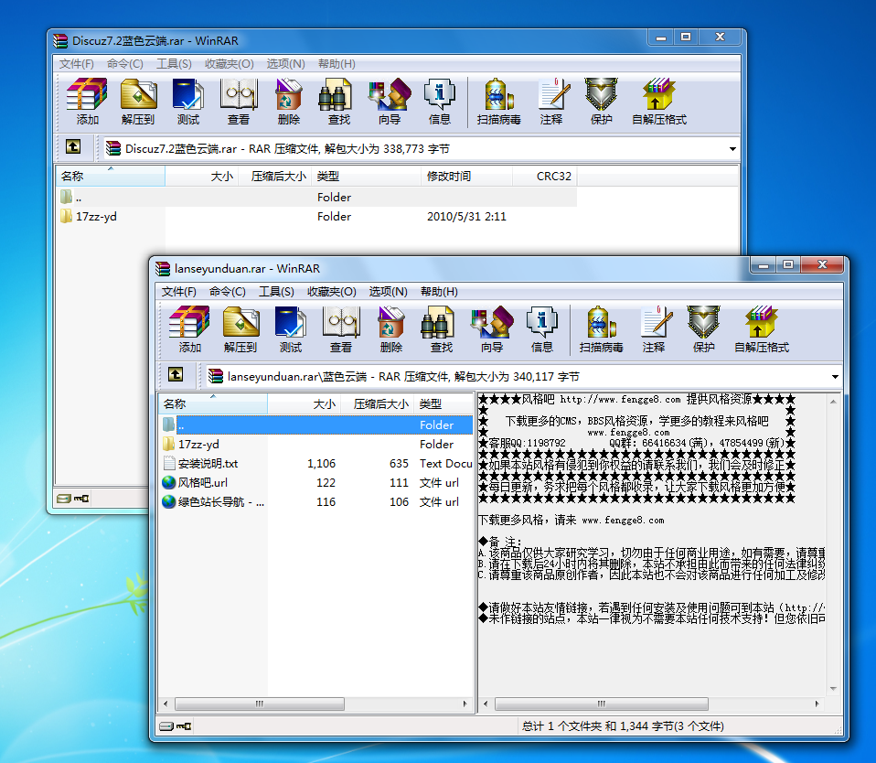
Task: Open 工具(S) menu in Discuz7.2 window
Action: click(x=175, y=64)
